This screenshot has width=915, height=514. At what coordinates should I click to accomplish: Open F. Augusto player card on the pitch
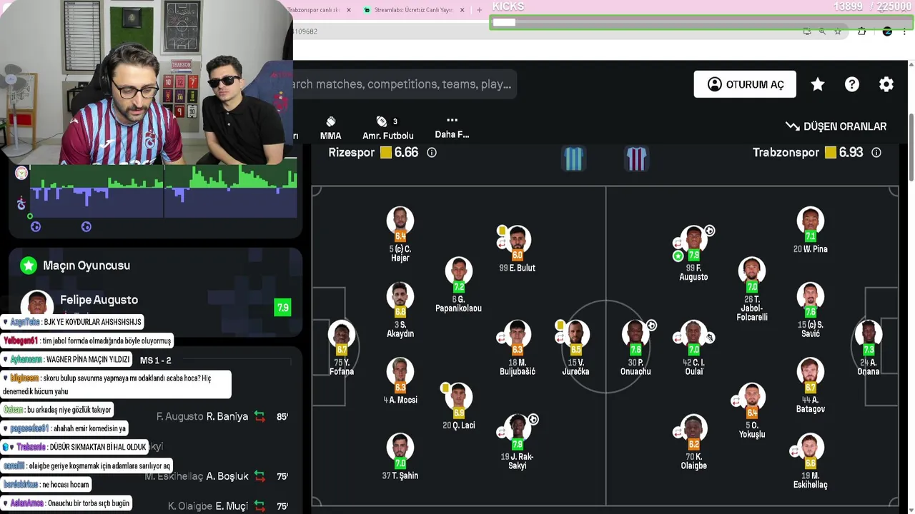(693, 253)
